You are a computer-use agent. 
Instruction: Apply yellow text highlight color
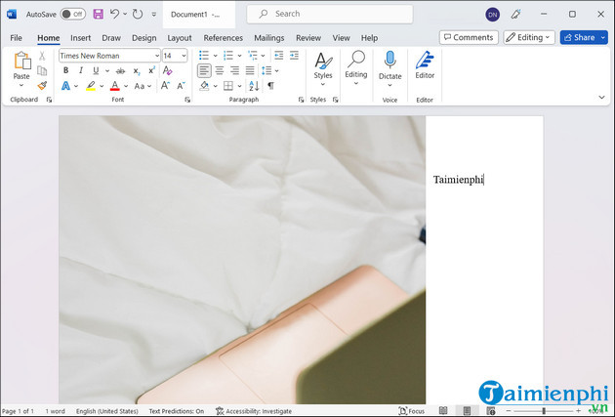click(91, 86)
